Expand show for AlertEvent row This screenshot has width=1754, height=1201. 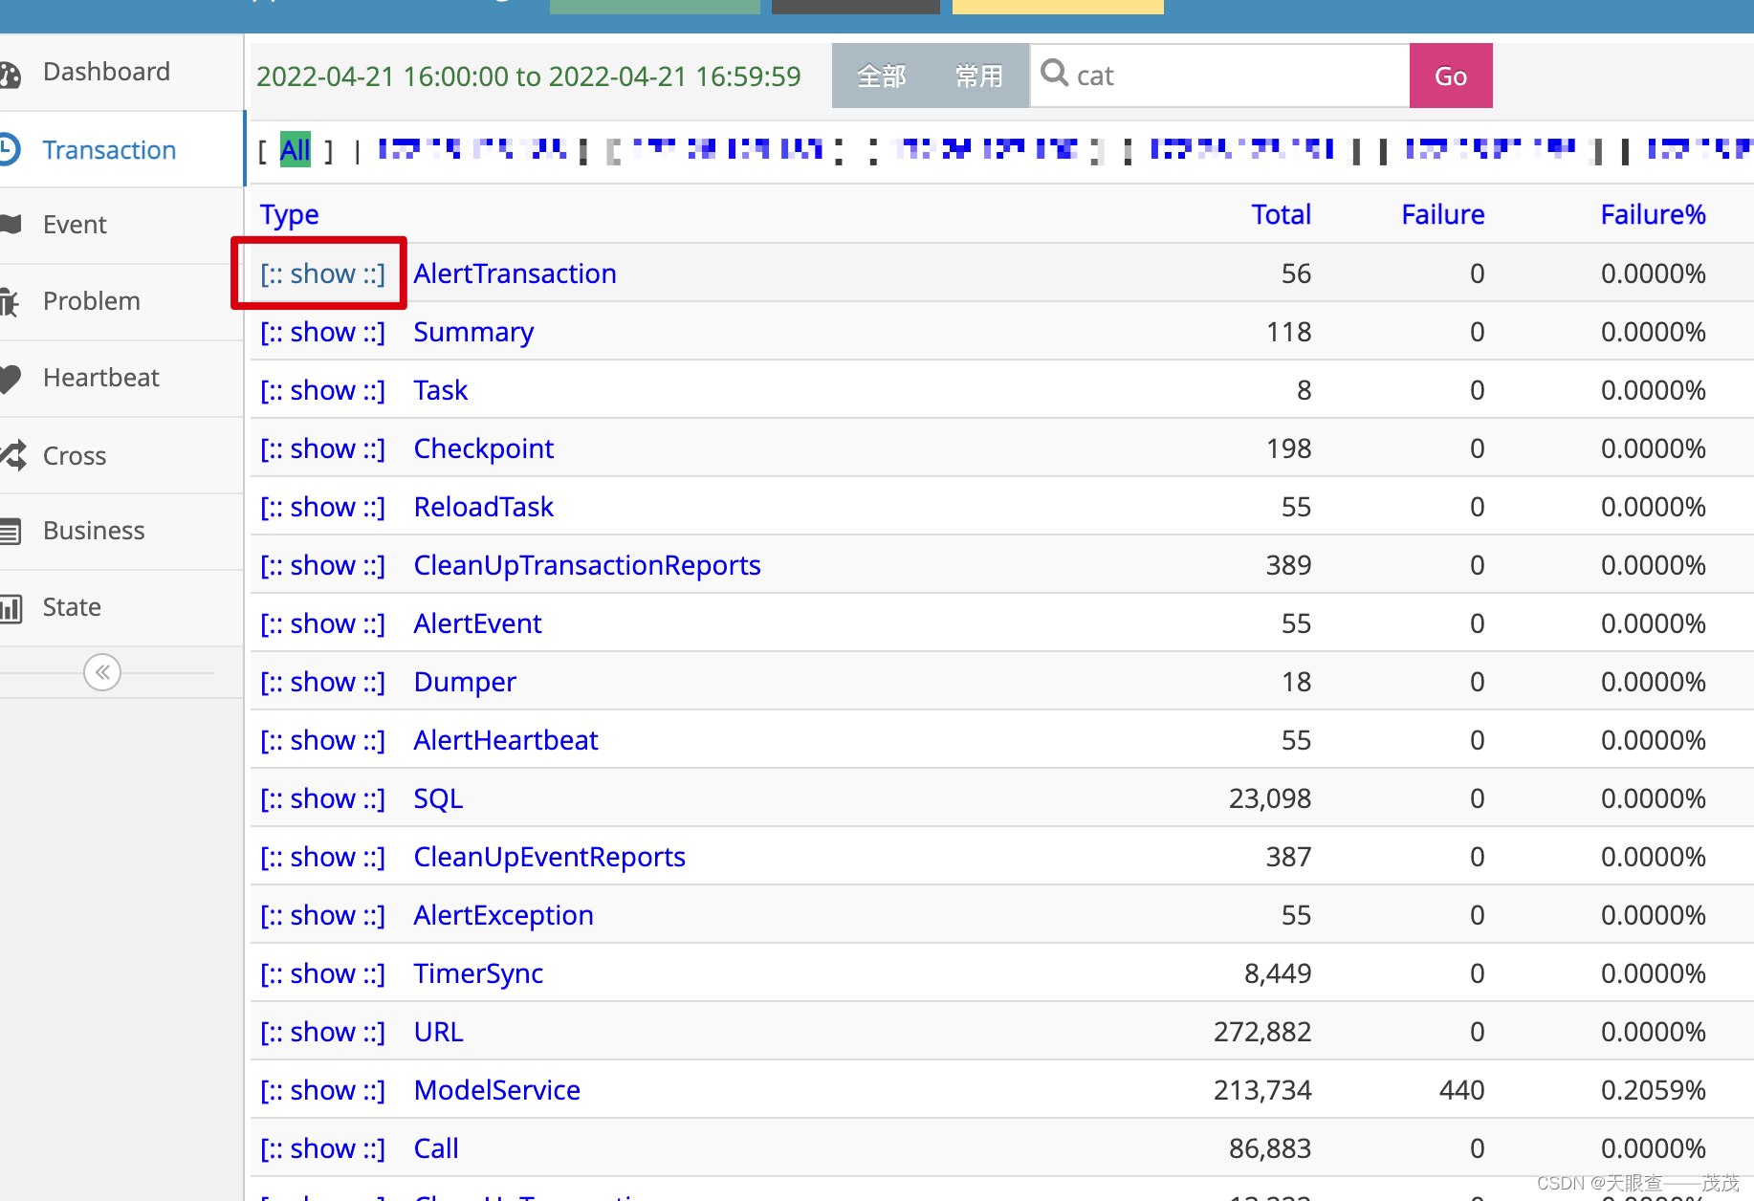pyautogui.click(x=322, y=623)
